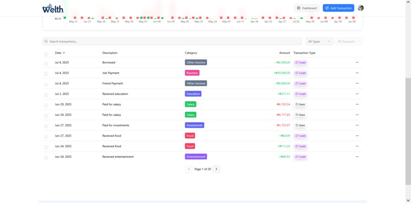Open the Welth logo home link
The image size is (411, 203).
pos(53,8)
